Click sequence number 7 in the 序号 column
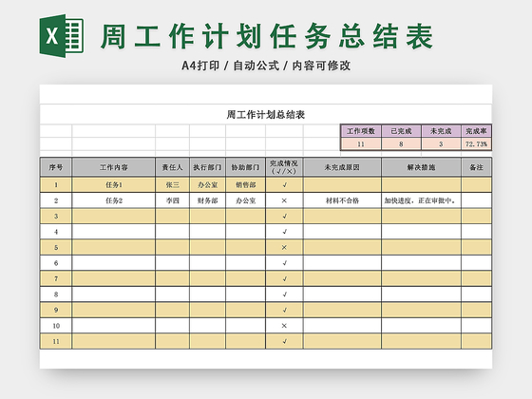This screenshot has width=532, height=399. pyautogui.click(x=56, y=278)
